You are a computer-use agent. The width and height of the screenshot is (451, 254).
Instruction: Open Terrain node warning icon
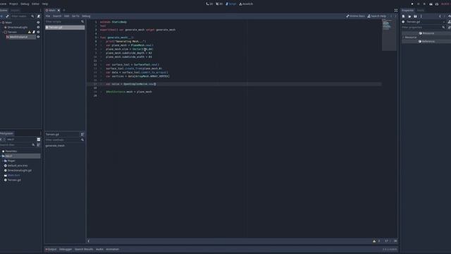pos(30,32)
